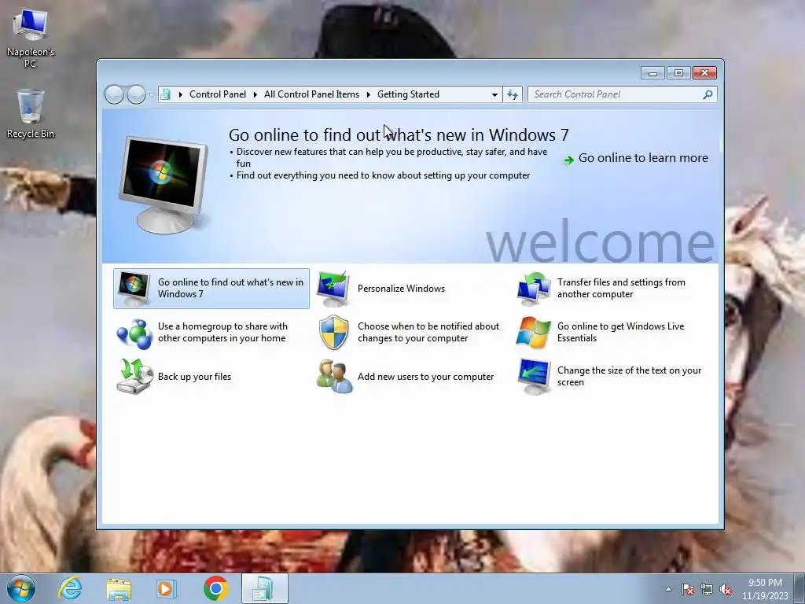Open the Start menu orb
Image resolution: width=805 pixels, height=604 pixels.
tap(21, 588)
